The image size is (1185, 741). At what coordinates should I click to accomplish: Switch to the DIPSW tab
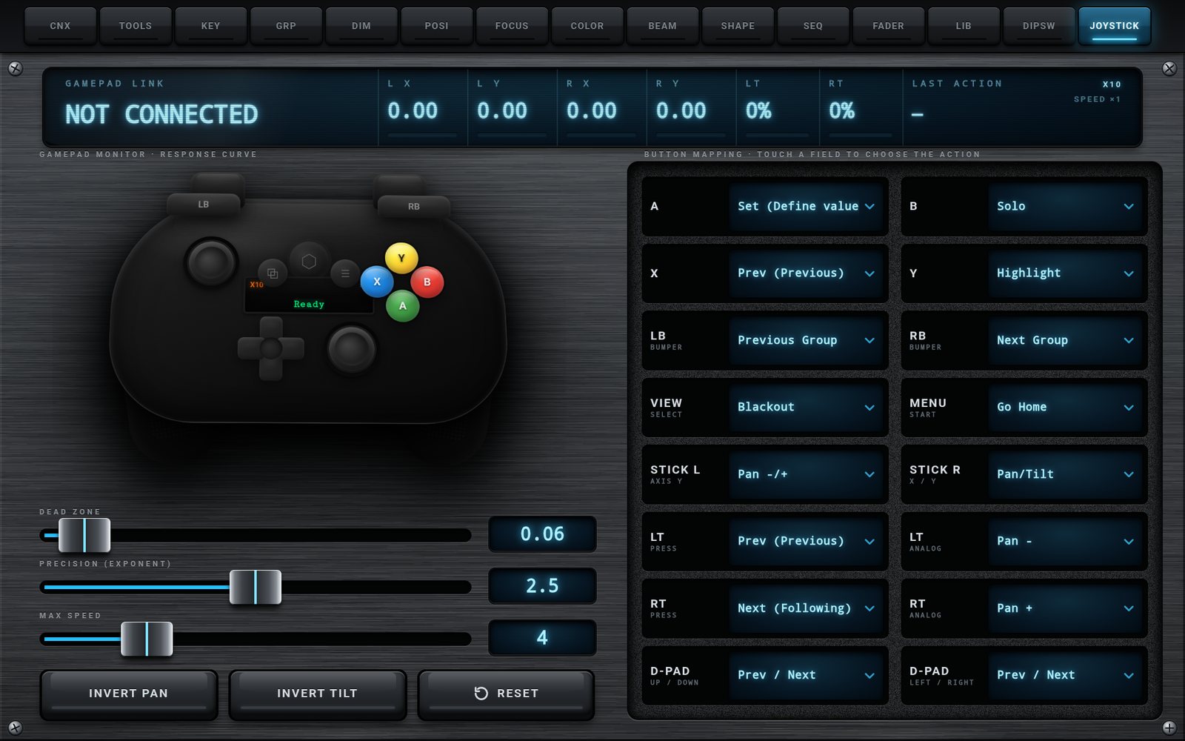tap(1039, 26)
